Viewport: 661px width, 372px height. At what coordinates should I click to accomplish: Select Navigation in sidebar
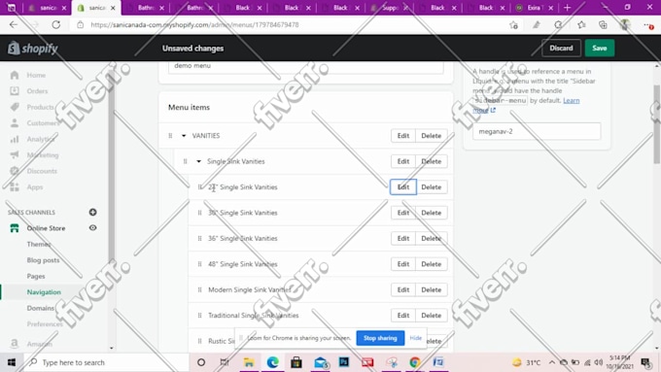pos(44,292)
